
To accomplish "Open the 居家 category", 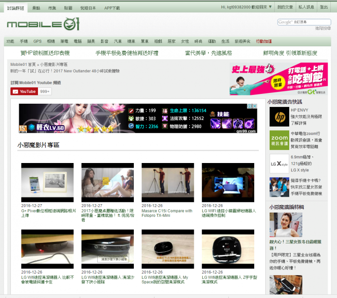I will (x=171, y=41).
